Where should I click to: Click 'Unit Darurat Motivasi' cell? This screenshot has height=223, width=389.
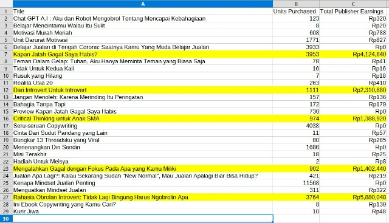tap(143, 40)
